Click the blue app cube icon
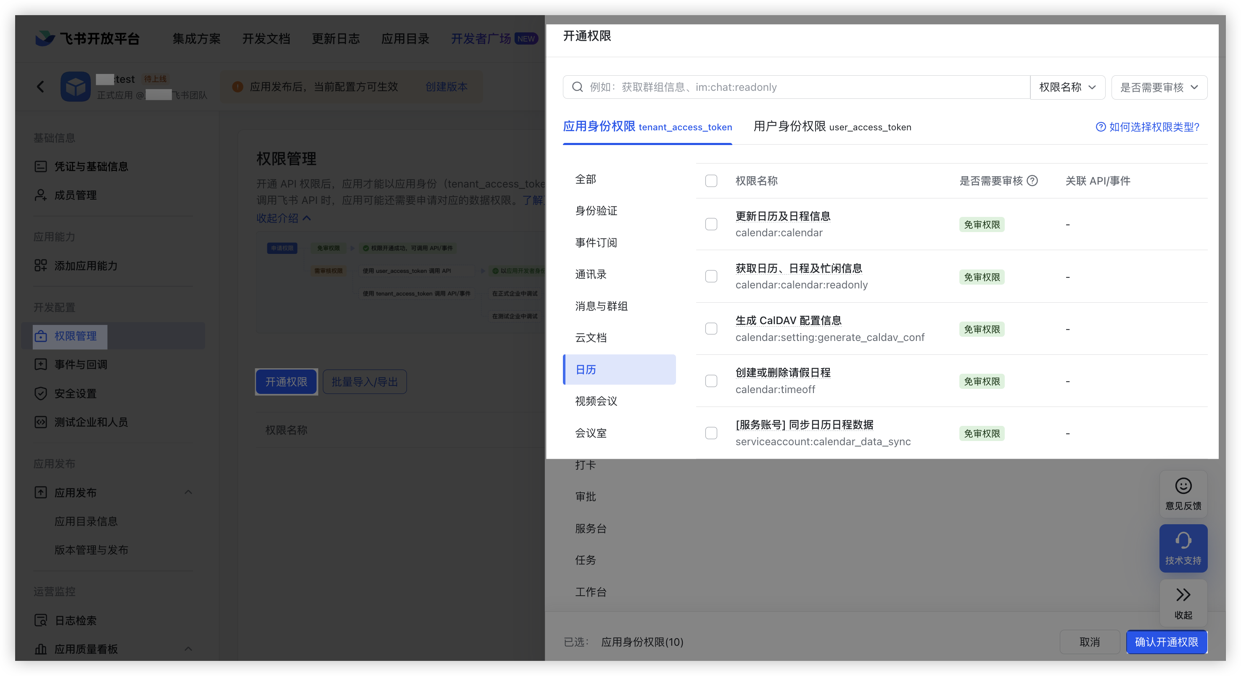Screen dimensions: 1241x676 [76, 87]
